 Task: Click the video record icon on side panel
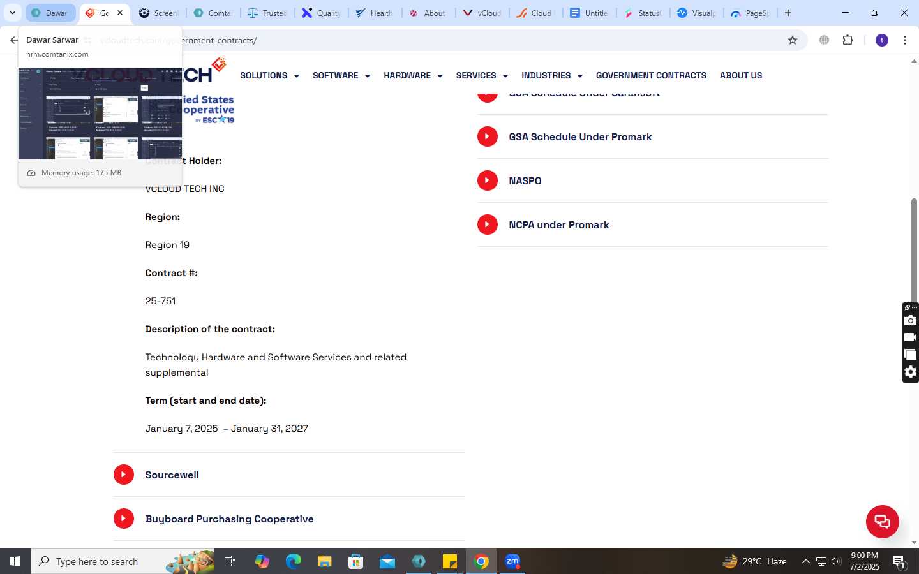coord(911,337)
